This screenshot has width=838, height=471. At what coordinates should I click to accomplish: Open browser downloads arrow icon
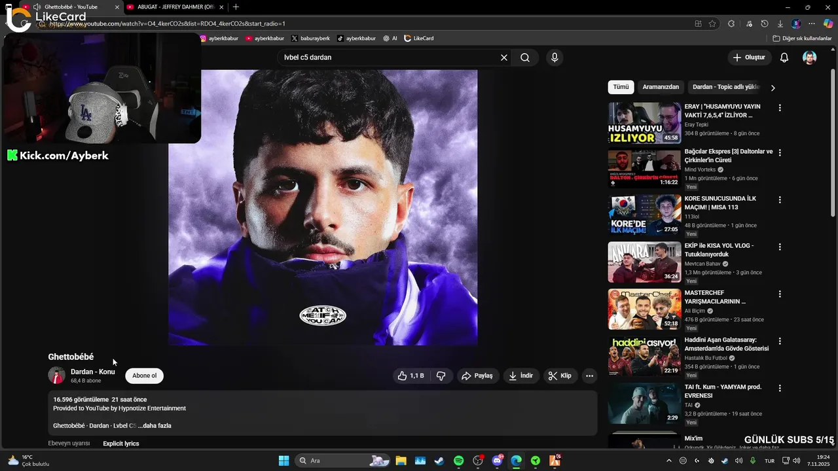pyautogui.click(x=780, y=24)
